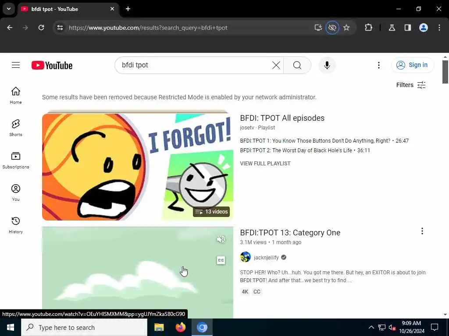This screenshot has height=336, width=449.
Task: Open josetv playlist owner link
Action: click(x=247, y=128)
